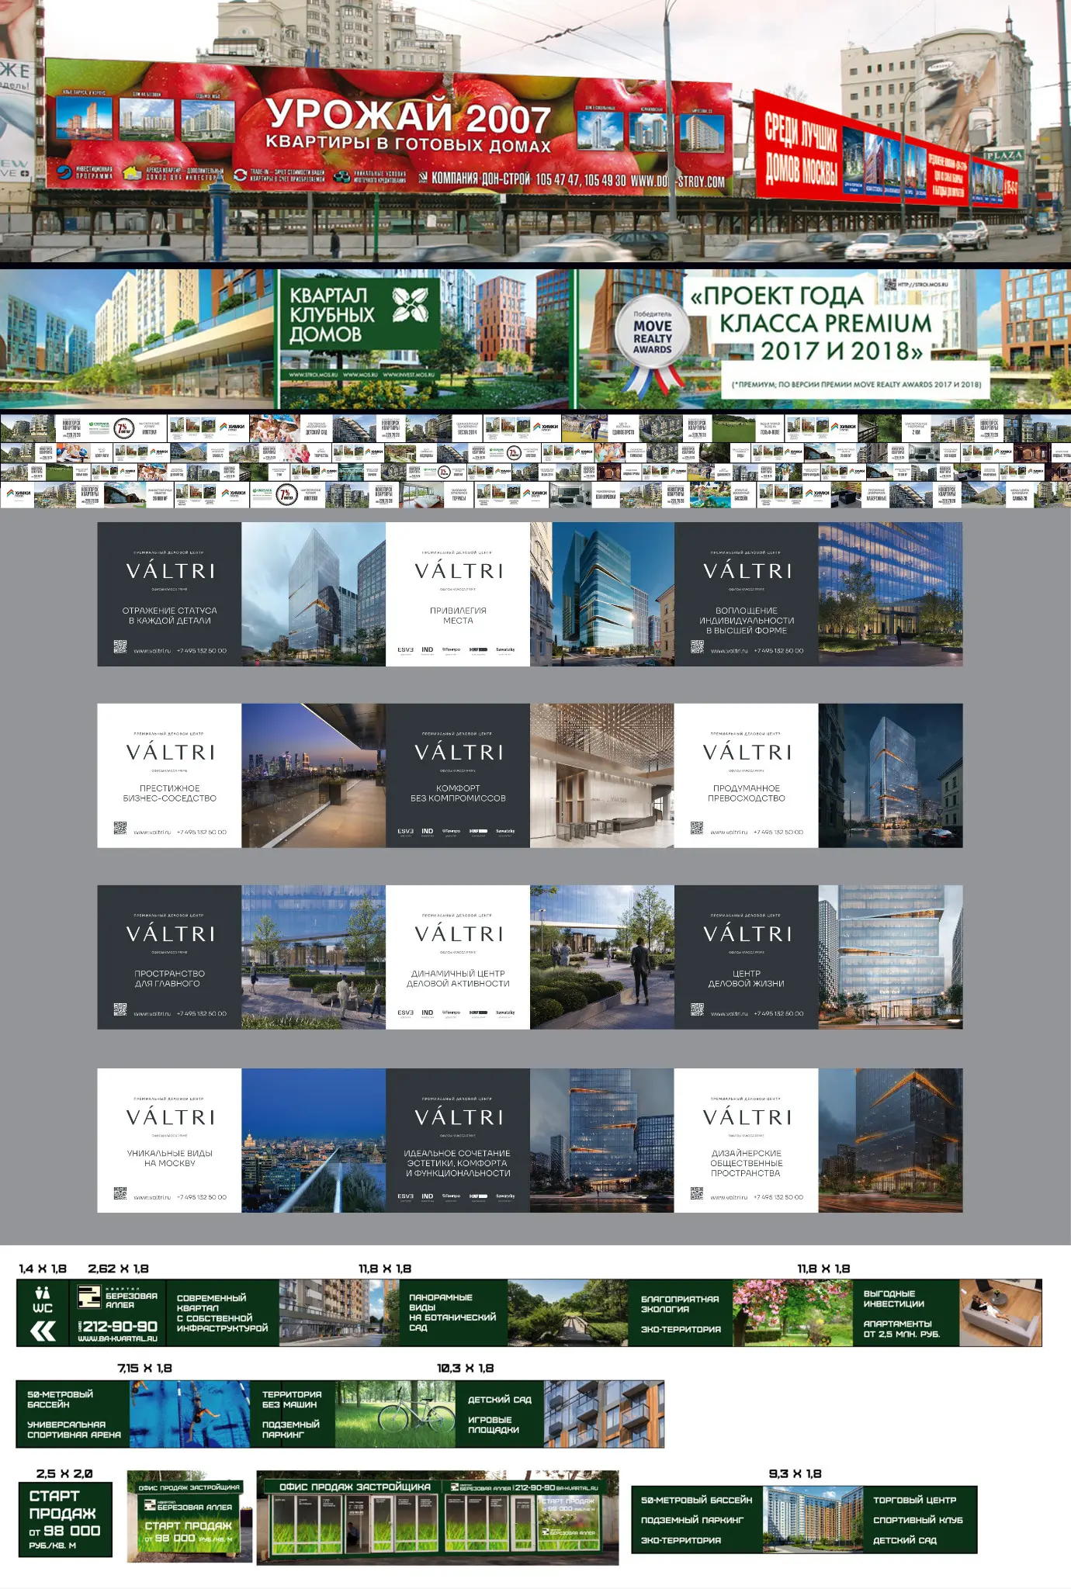This screenshot has height=1589, width=1071.
Task: Click "СОВРЕМЕННЫЙ КВАРТАЛ С СОБСТВЕННОЙ ИНФРАСТРУКТУРОЙ" text
Action: coord(222,1313)
